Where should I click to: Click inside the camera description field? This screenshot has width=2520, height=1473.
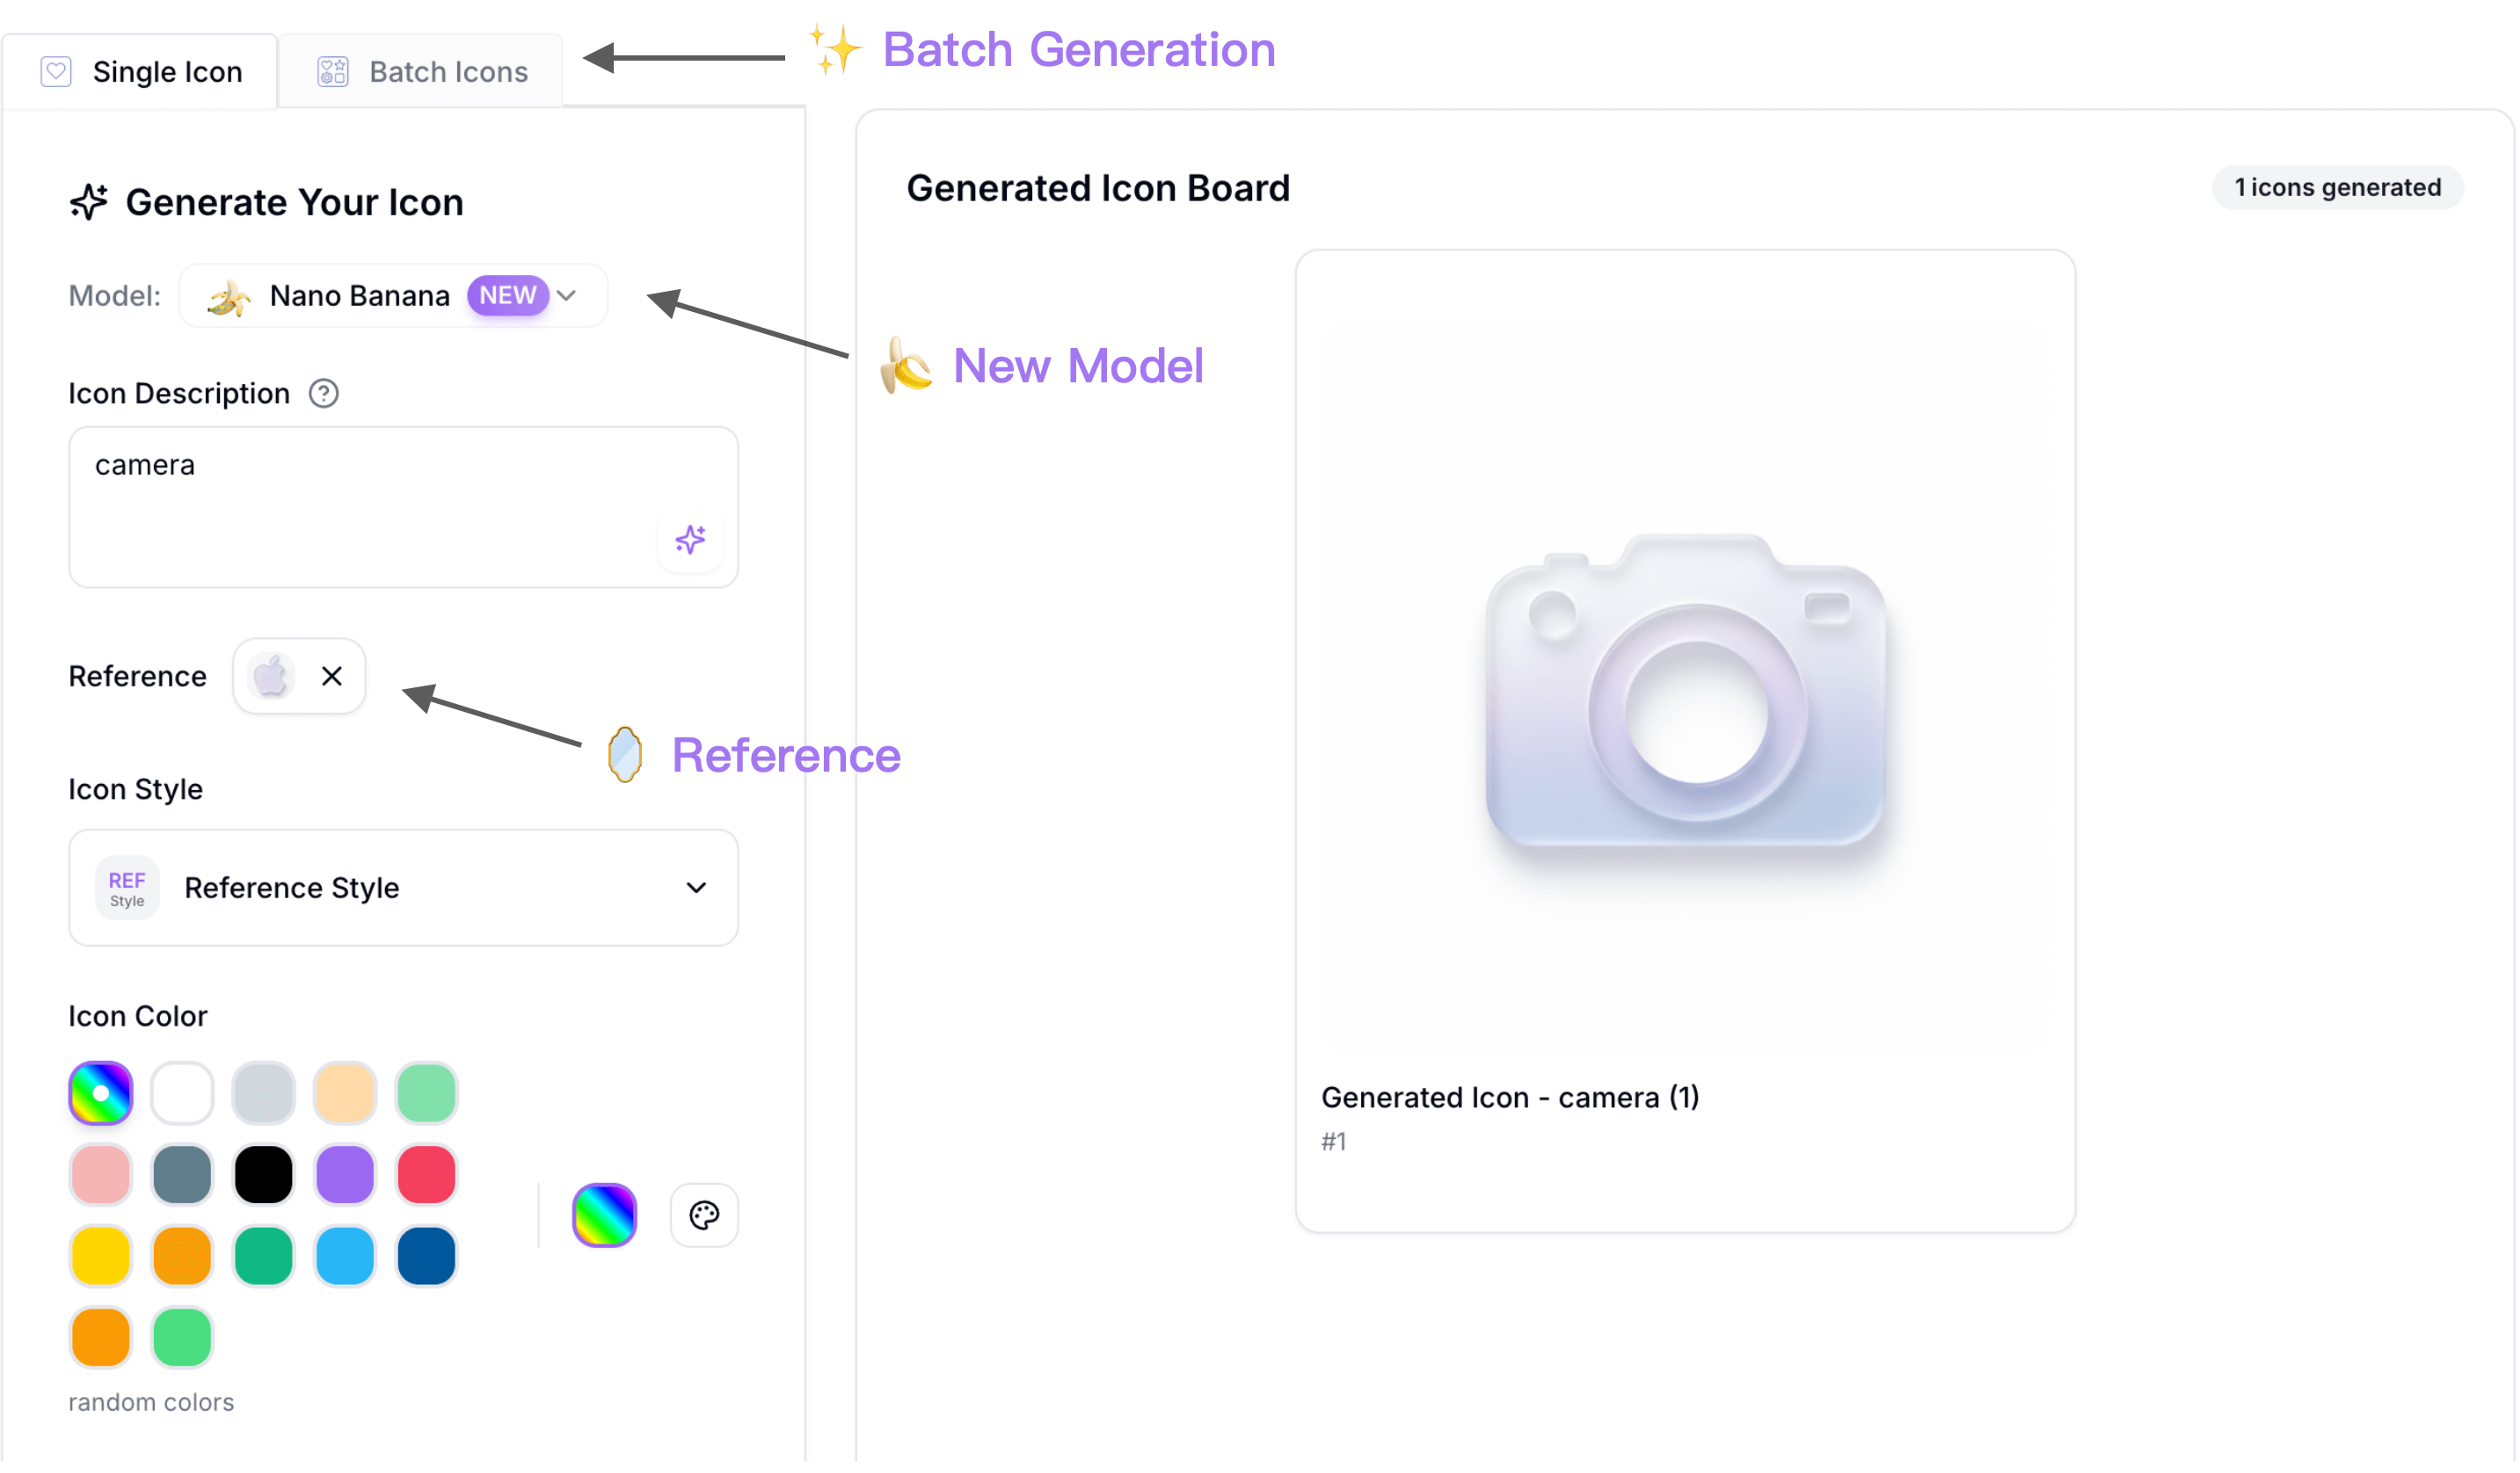point(400,465)
